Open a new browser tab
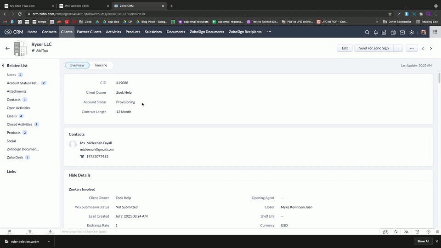 172,6
